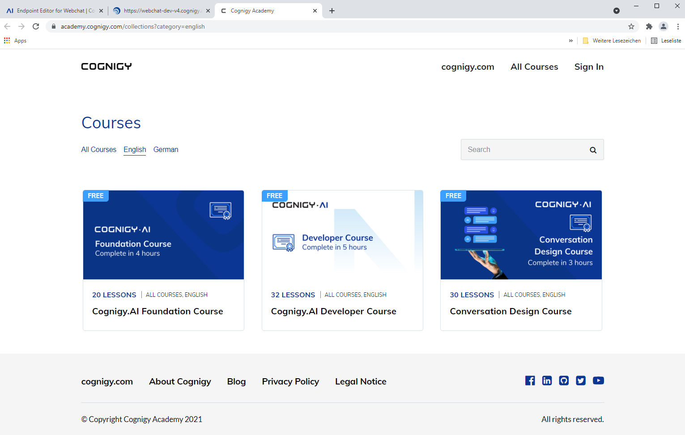Screen dimensions: 685x435
Task: Open the Conversation Design Course title link
Action: click(511, 311)
